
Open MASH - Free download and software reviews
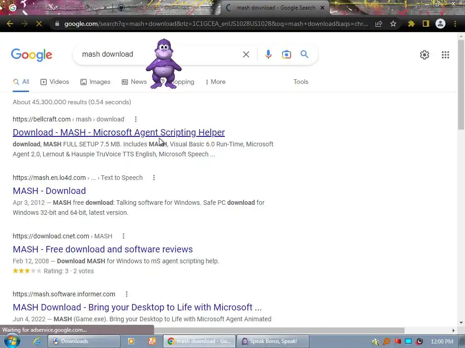pos(103,249)
